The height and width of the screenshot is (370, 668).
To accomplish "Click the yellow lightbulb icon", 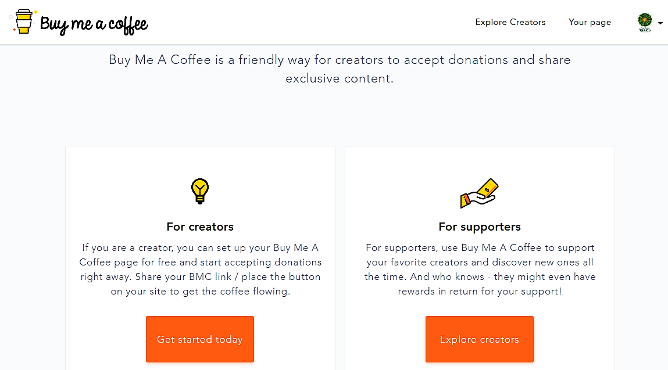I will (199, 191).
